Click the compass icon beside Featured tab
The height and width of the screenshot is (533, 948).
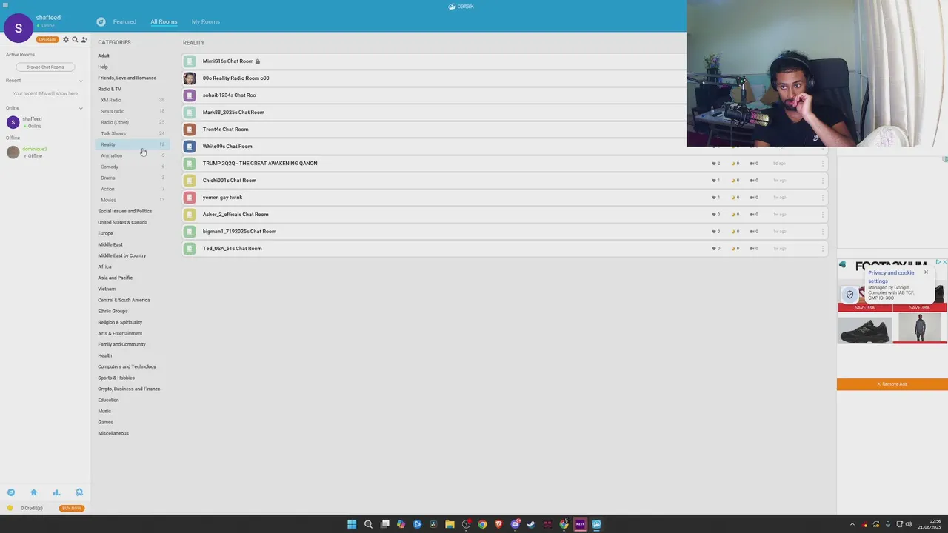coord(101,21)
